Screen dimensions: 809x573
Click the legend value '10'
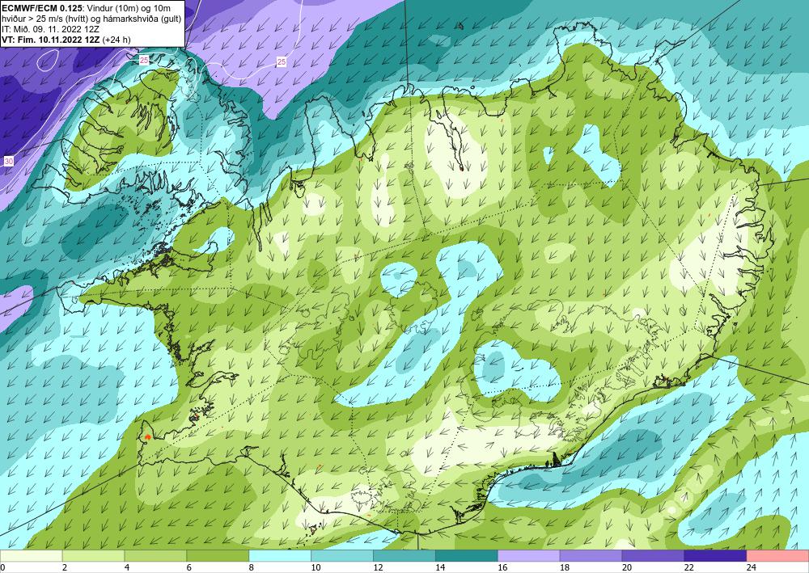(316, 567)
